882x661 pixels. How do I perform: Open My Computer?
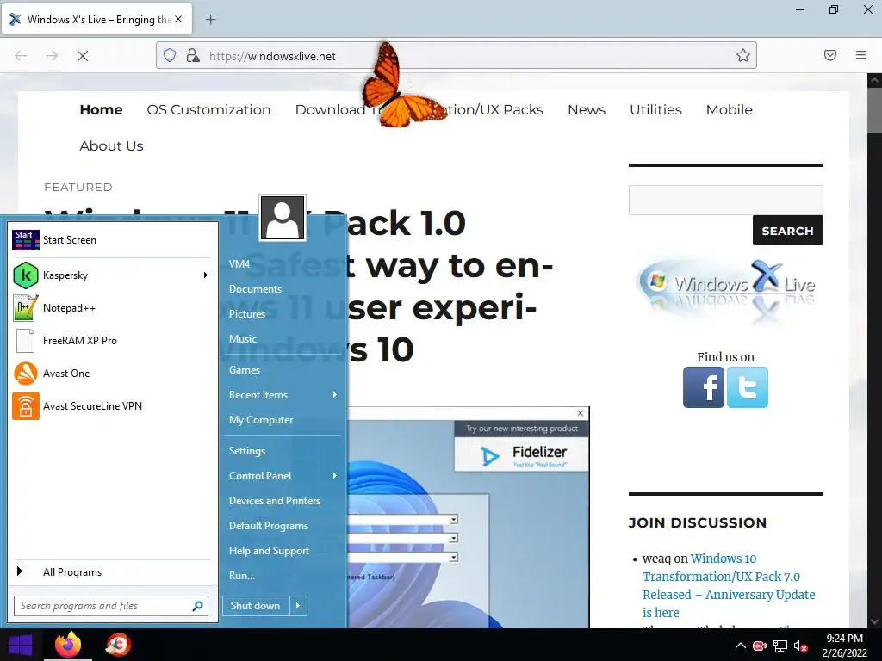pyautogui.click(x=261, y=420)
